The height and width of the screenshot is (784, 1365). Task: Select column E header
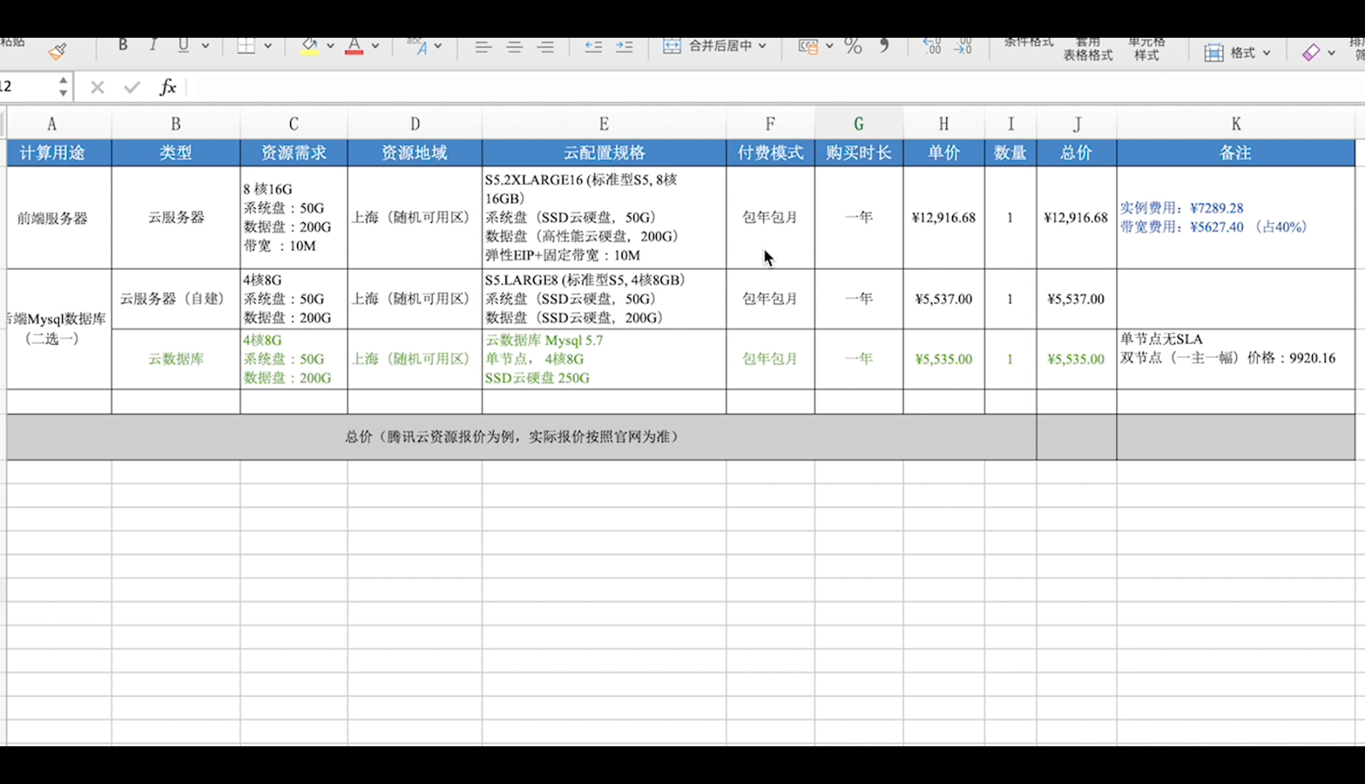(604, 124)
